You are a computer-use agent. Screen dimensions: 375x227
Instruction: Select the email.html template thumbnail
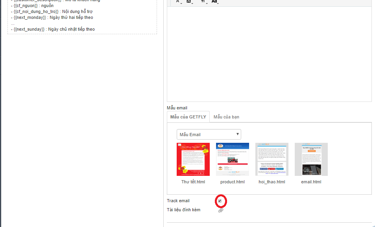click(x=311, y=159)
